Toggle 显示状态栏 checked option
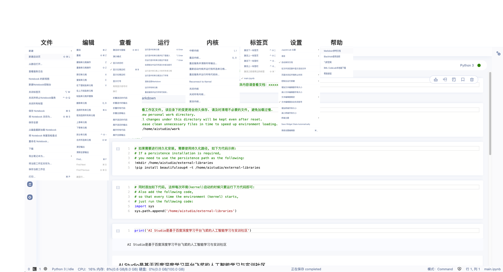The image size is (503, 272). 118,63
